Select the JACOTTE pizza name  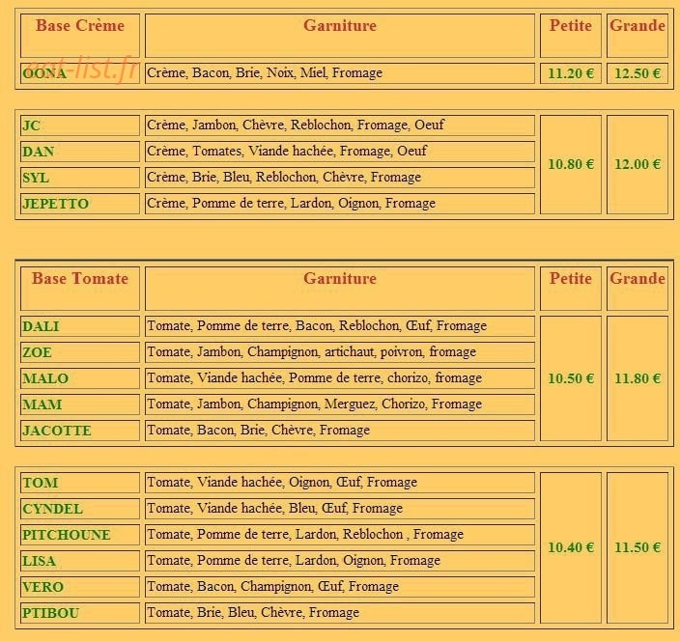pyautogui.click(x=57, y=431)
